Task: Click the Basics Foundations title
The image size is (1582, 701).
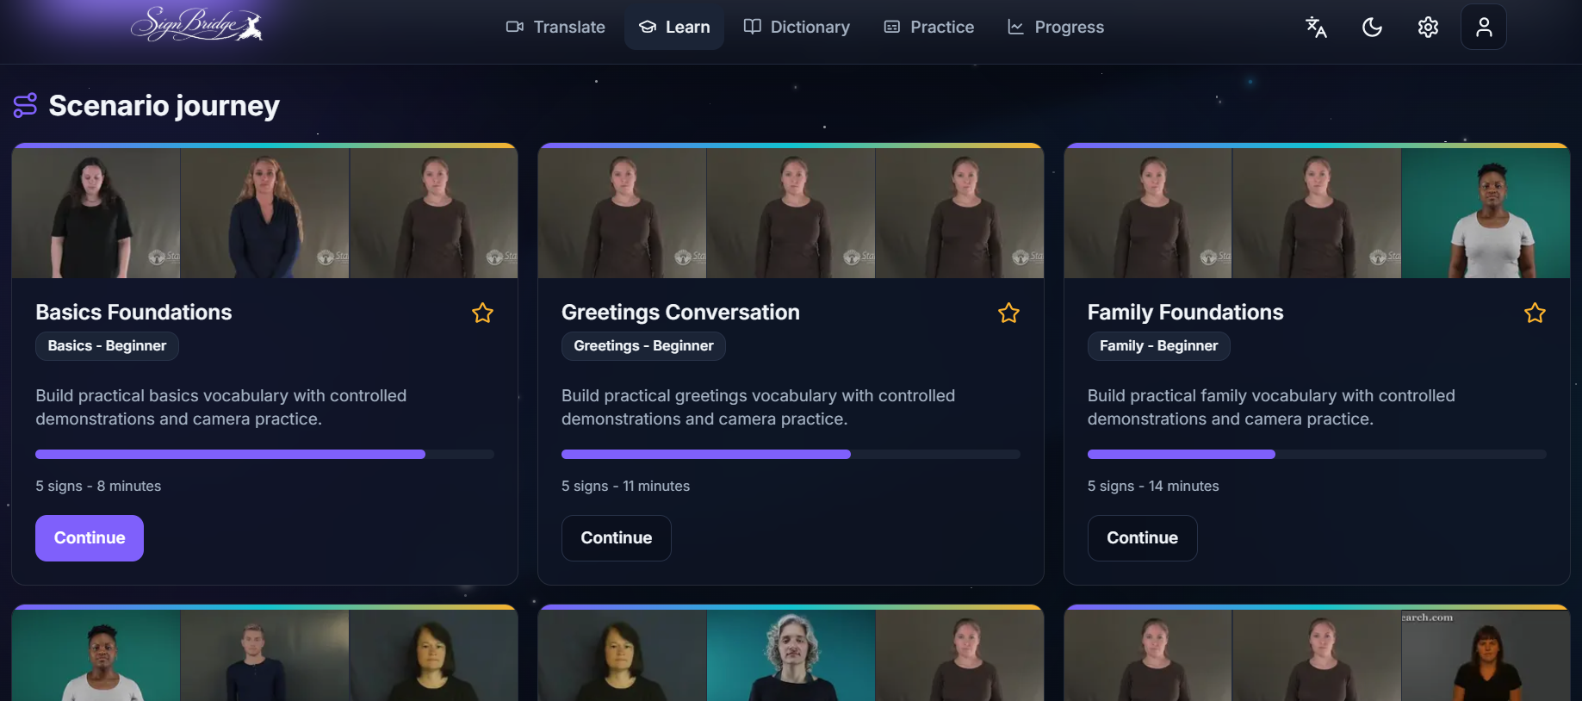Action: (x=133, y=312)
